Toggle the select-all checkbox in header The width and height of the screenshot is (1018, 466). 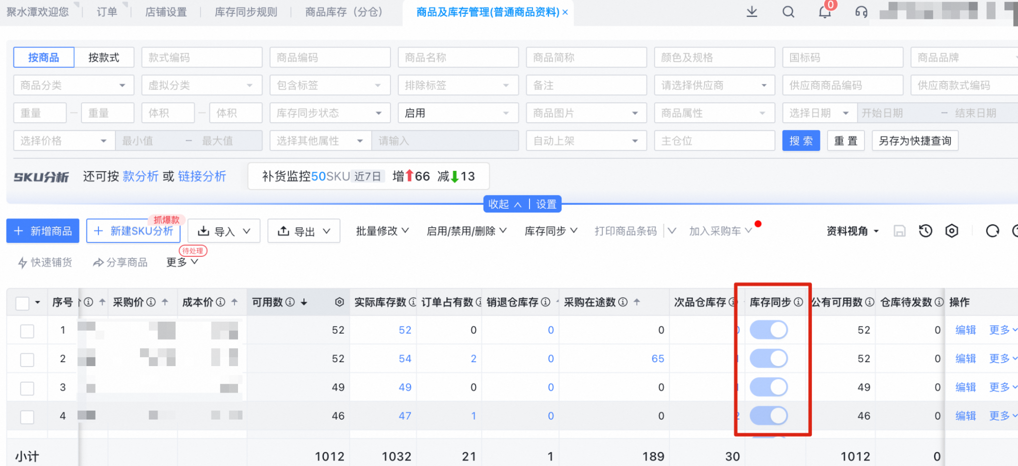(x=22, y=303)
